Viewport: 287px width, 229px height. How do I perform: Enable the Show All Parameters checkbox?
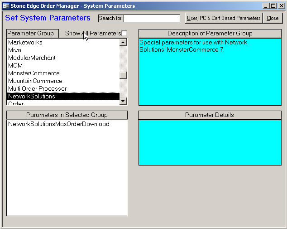(124, 34)
